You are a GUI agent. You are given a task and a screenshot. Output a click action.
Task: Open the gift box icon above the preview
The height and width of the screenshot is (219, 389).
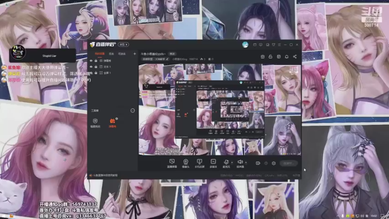click(x=263, y=56)
